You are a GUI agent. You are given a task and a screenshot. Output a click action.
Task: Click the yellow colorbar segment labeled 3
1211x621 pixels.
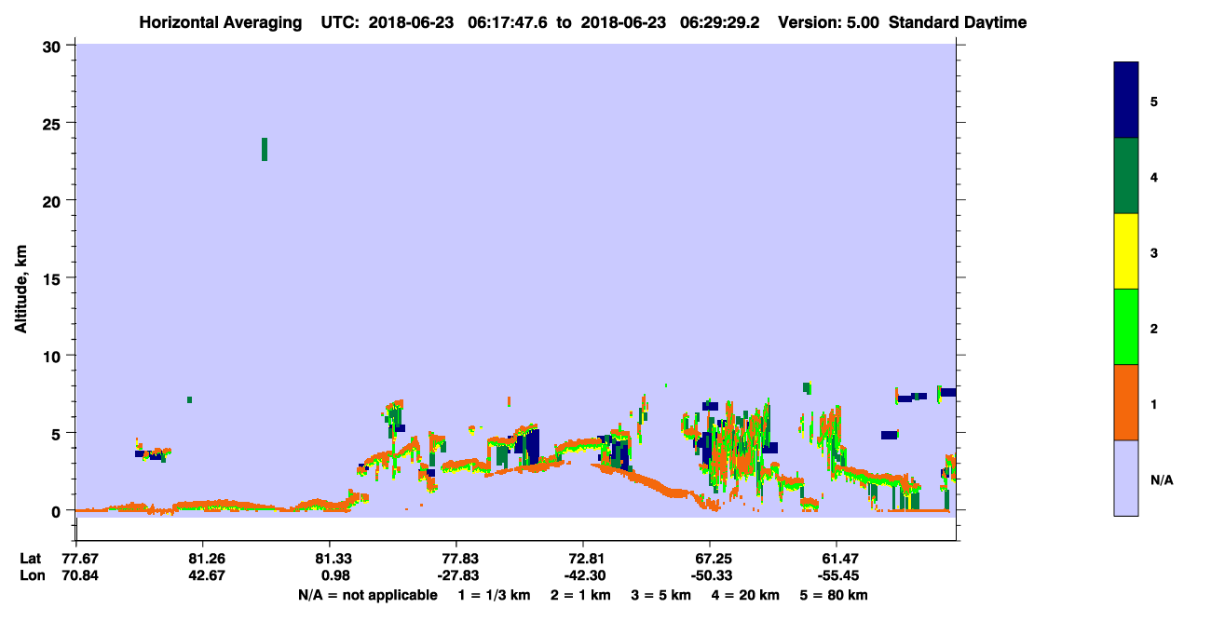click(x=1126, y=251)
